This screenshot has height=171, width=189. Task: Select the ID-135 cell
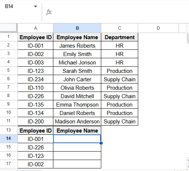click(35, 104)
